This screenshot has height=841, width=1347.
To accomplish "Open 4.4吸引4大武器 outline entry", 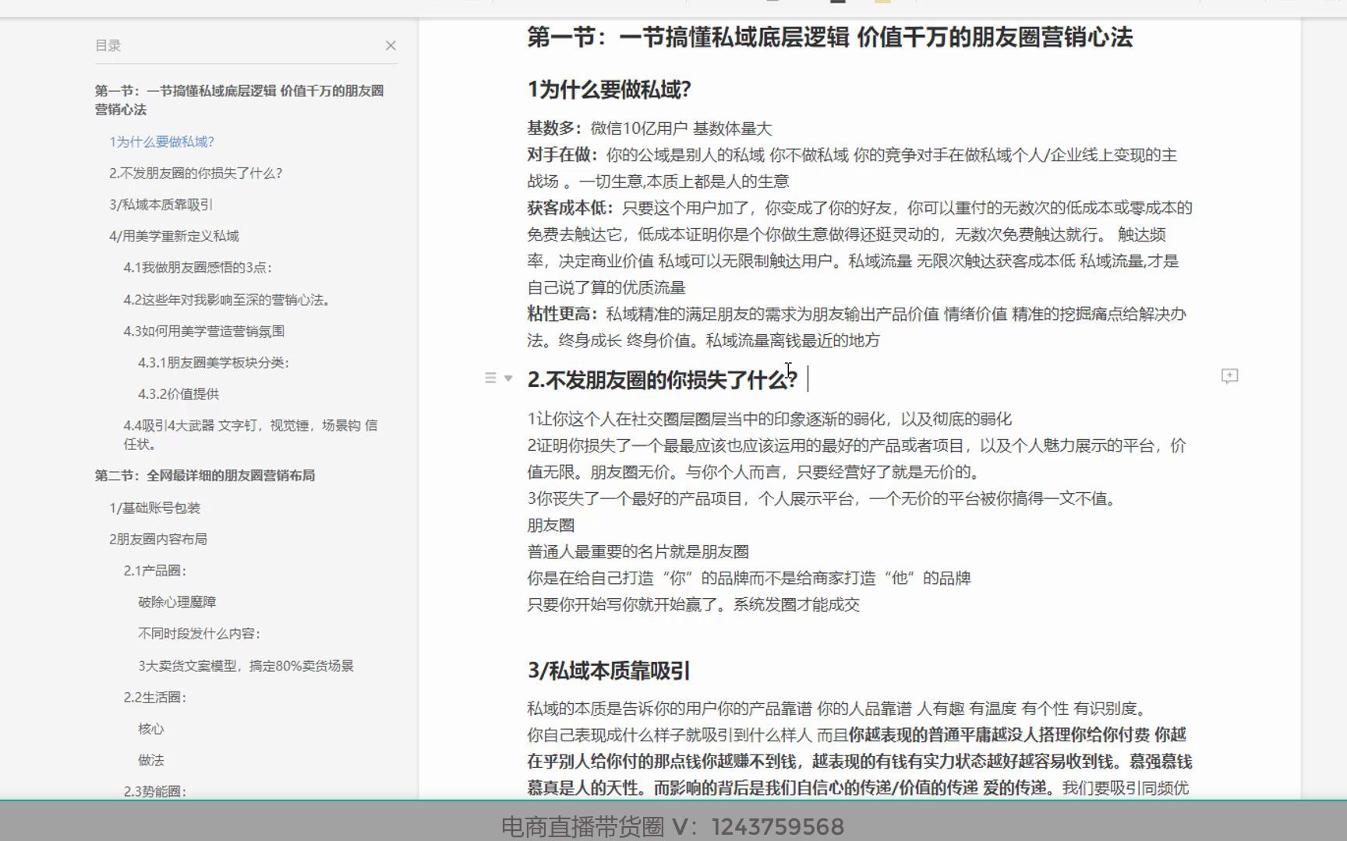I will 250,435.
